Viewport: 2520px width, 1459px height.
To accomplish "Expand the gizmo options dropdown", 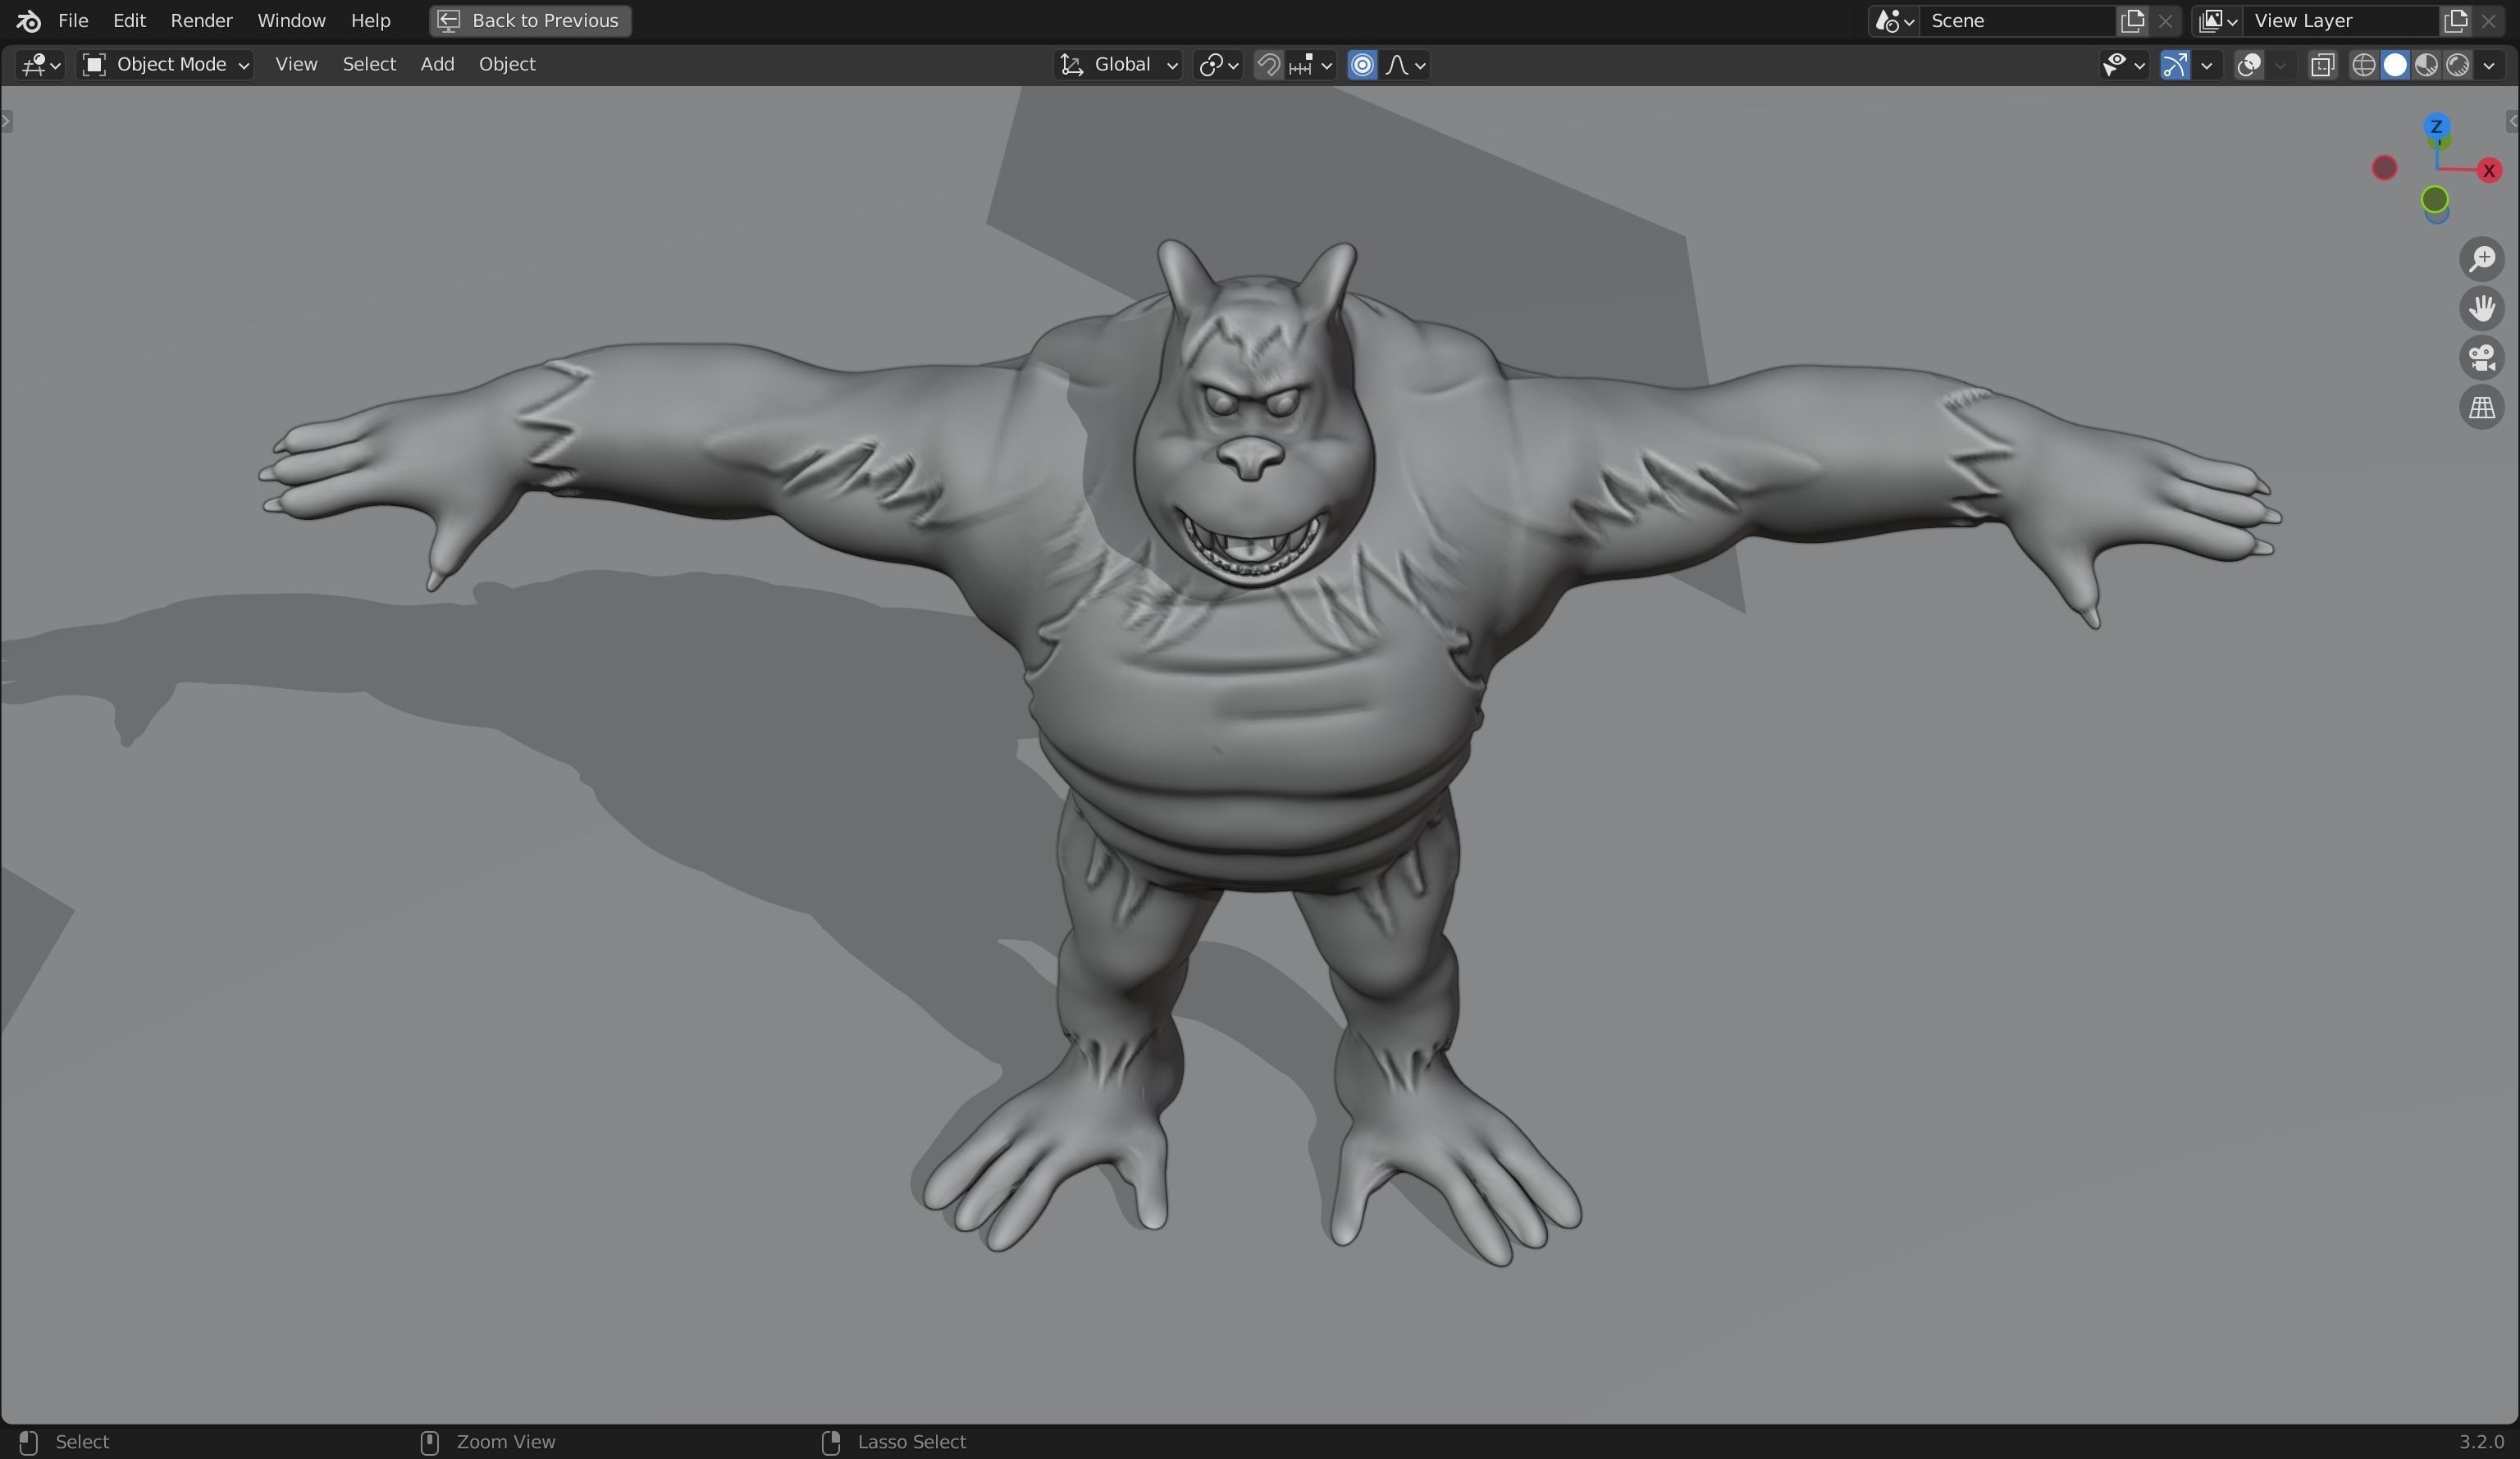I will [2207, 65].
